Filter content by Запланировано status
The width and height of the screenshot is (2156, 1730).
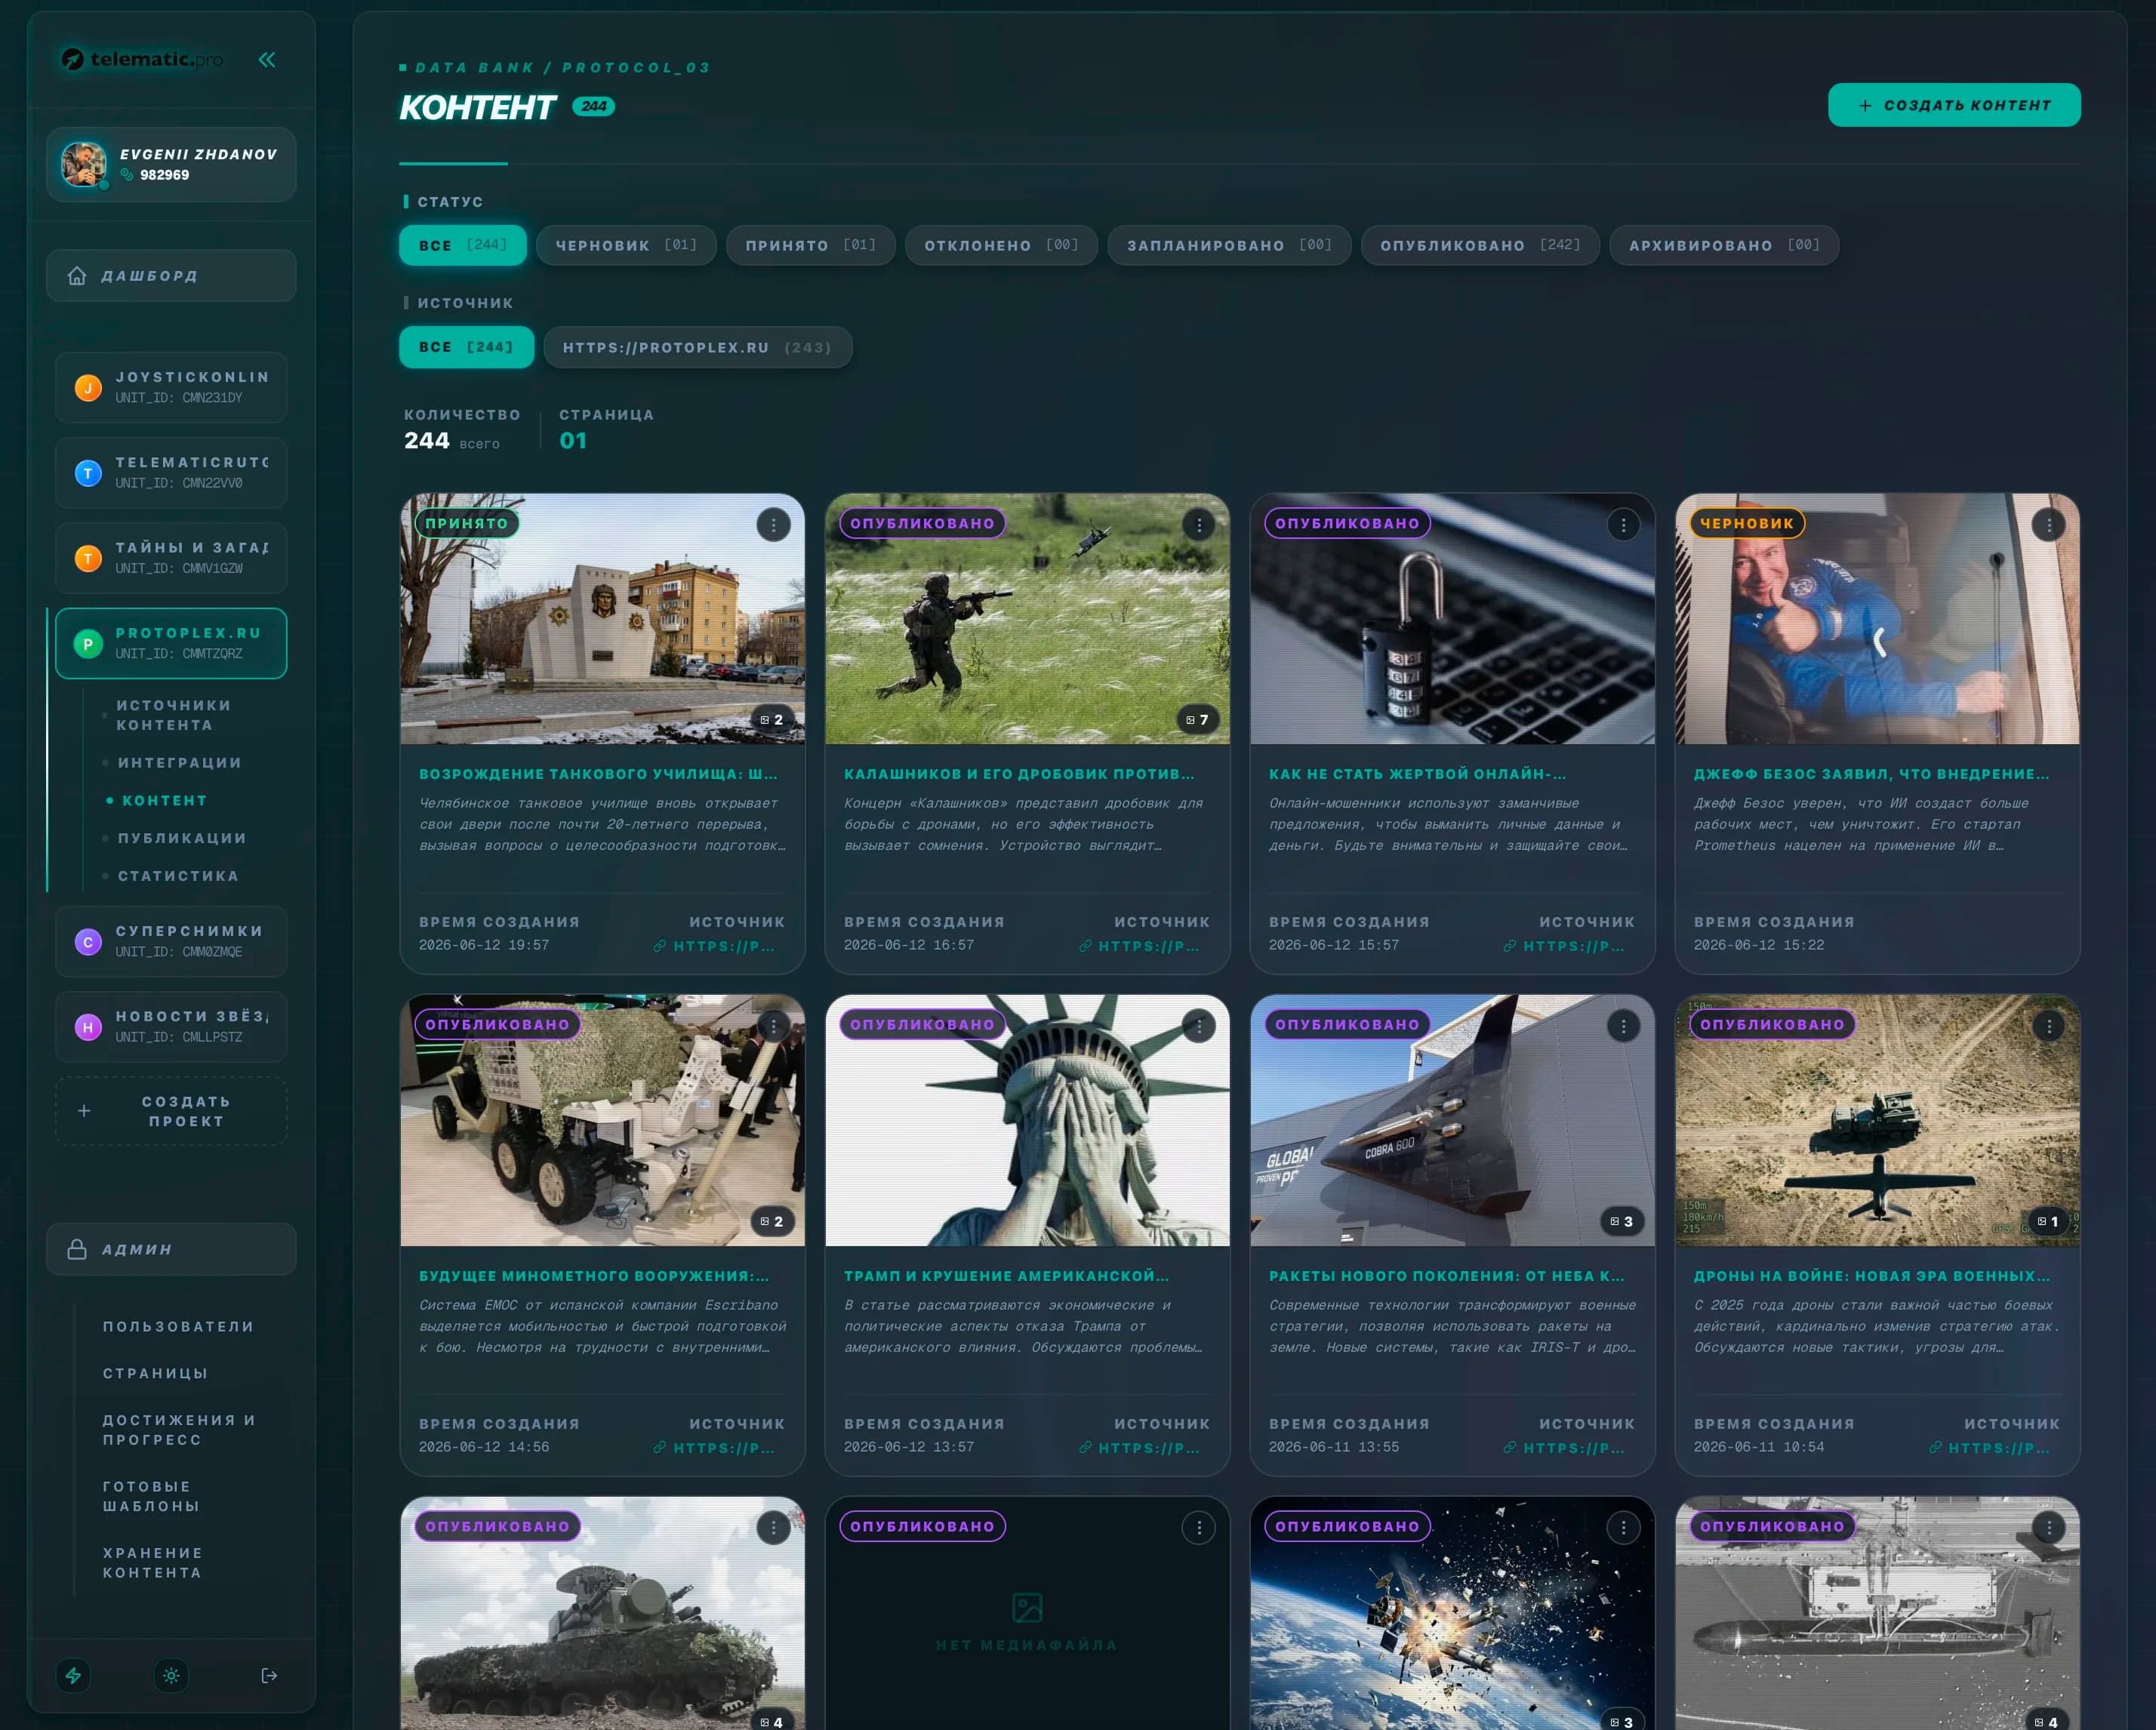(1229, 245)
